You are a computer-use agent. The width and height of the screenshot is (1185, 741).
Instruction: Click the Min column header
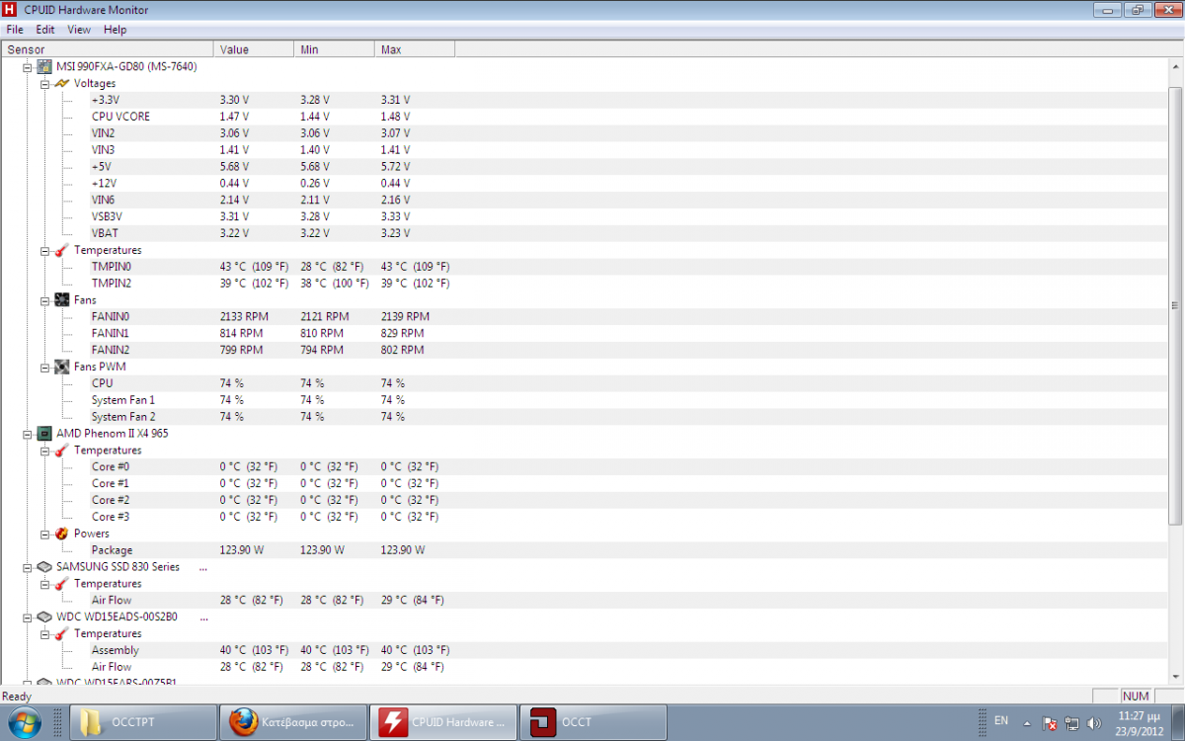pos(335,49)
